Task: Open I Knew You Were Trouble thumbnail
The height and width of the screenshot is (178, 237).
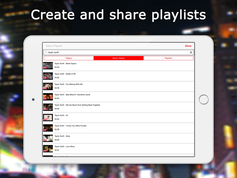Action: point(48,128)
